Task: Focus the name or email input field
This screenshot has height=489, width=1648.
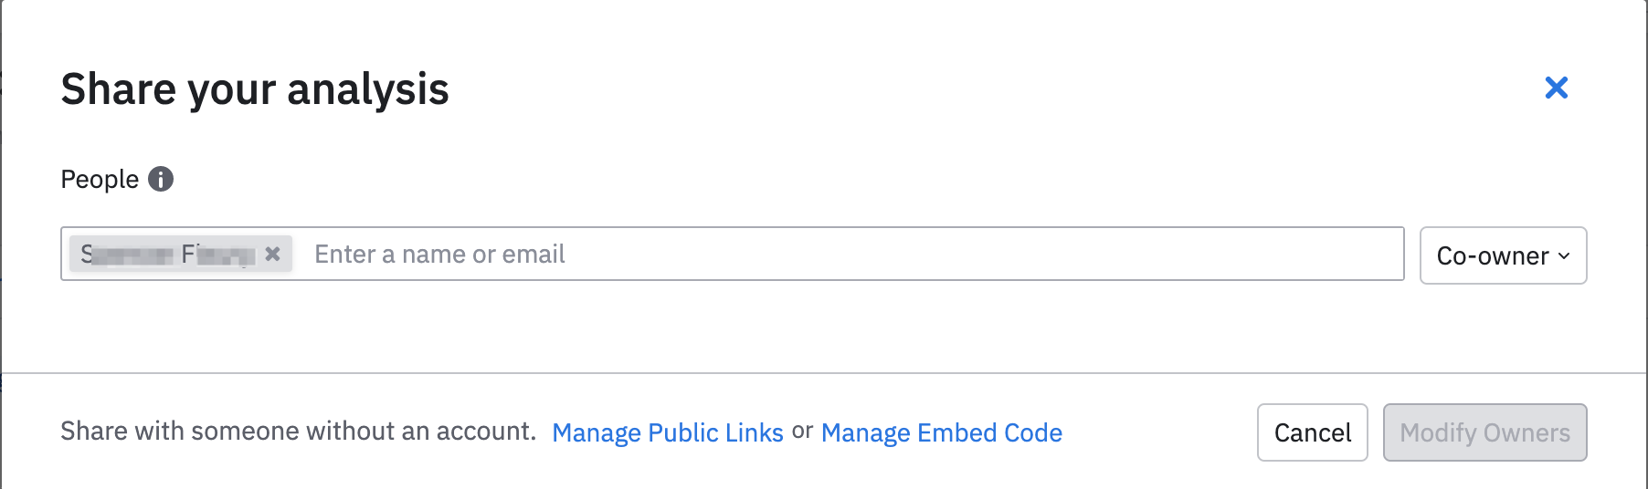Action: point(850,254)
